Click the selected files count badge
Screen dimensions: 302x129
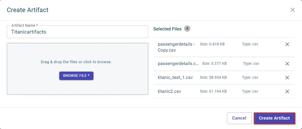(x=187, y=29)
